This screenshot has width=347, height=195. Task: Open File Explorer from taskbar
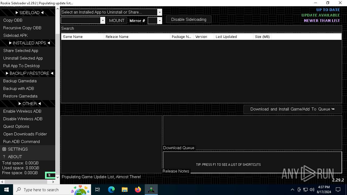point(124,190)
